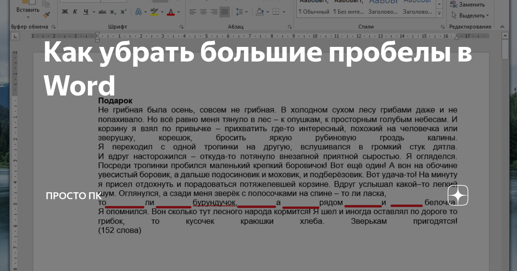Screen dimensions: 517x271
Task: Click the word белочка in the document
Action: tap(440, 202)
